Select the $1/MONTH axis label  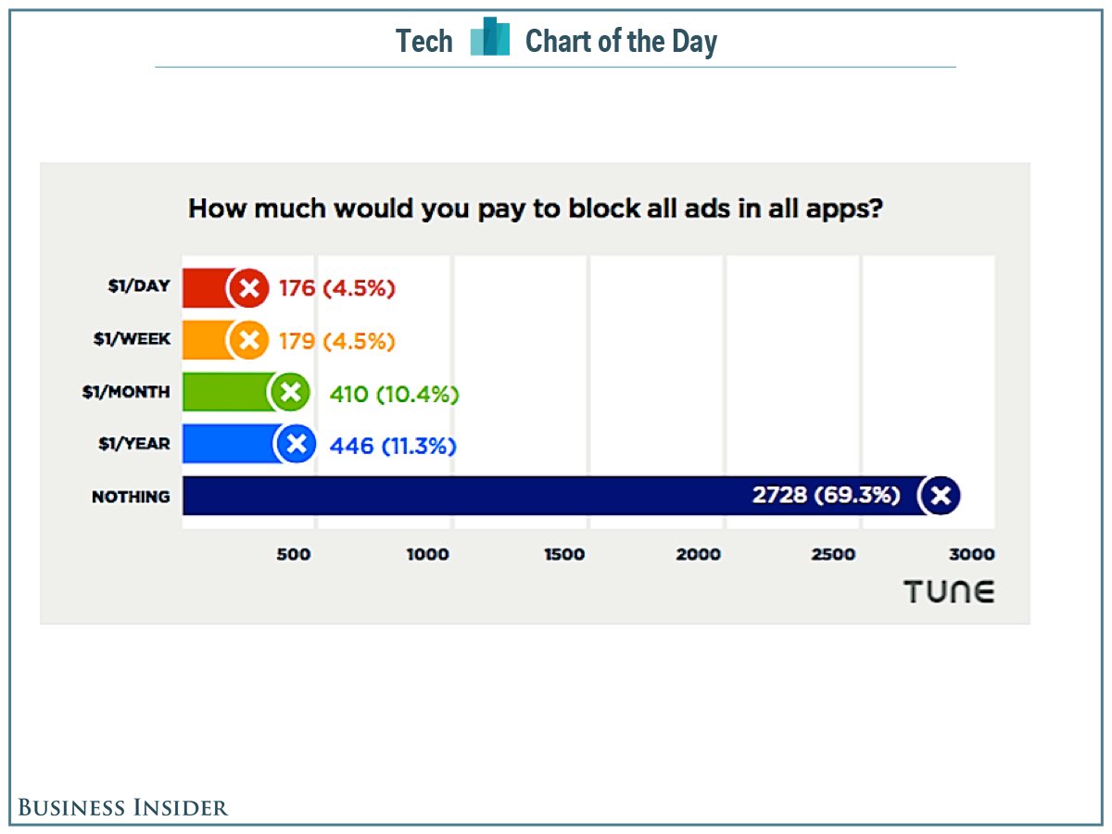[x=126, y=392]
